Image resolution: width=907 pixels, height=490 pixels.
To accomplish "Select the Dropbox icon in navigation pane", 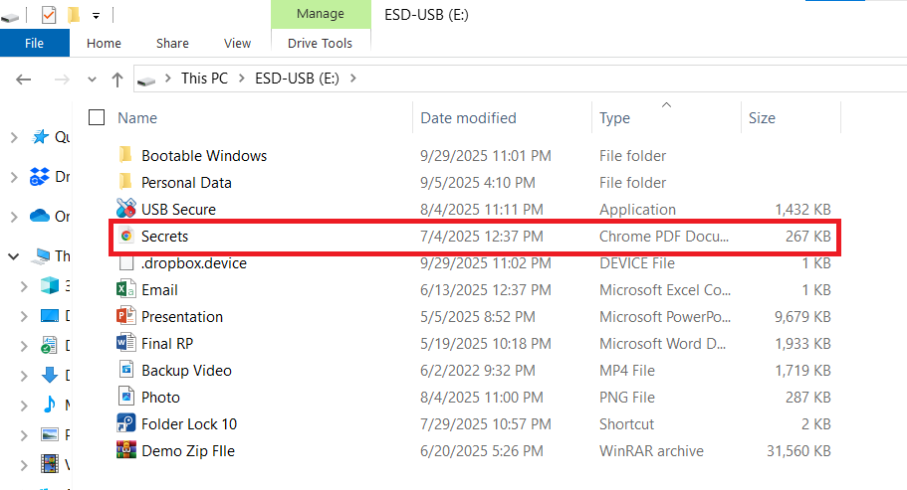I will point(40,177).
